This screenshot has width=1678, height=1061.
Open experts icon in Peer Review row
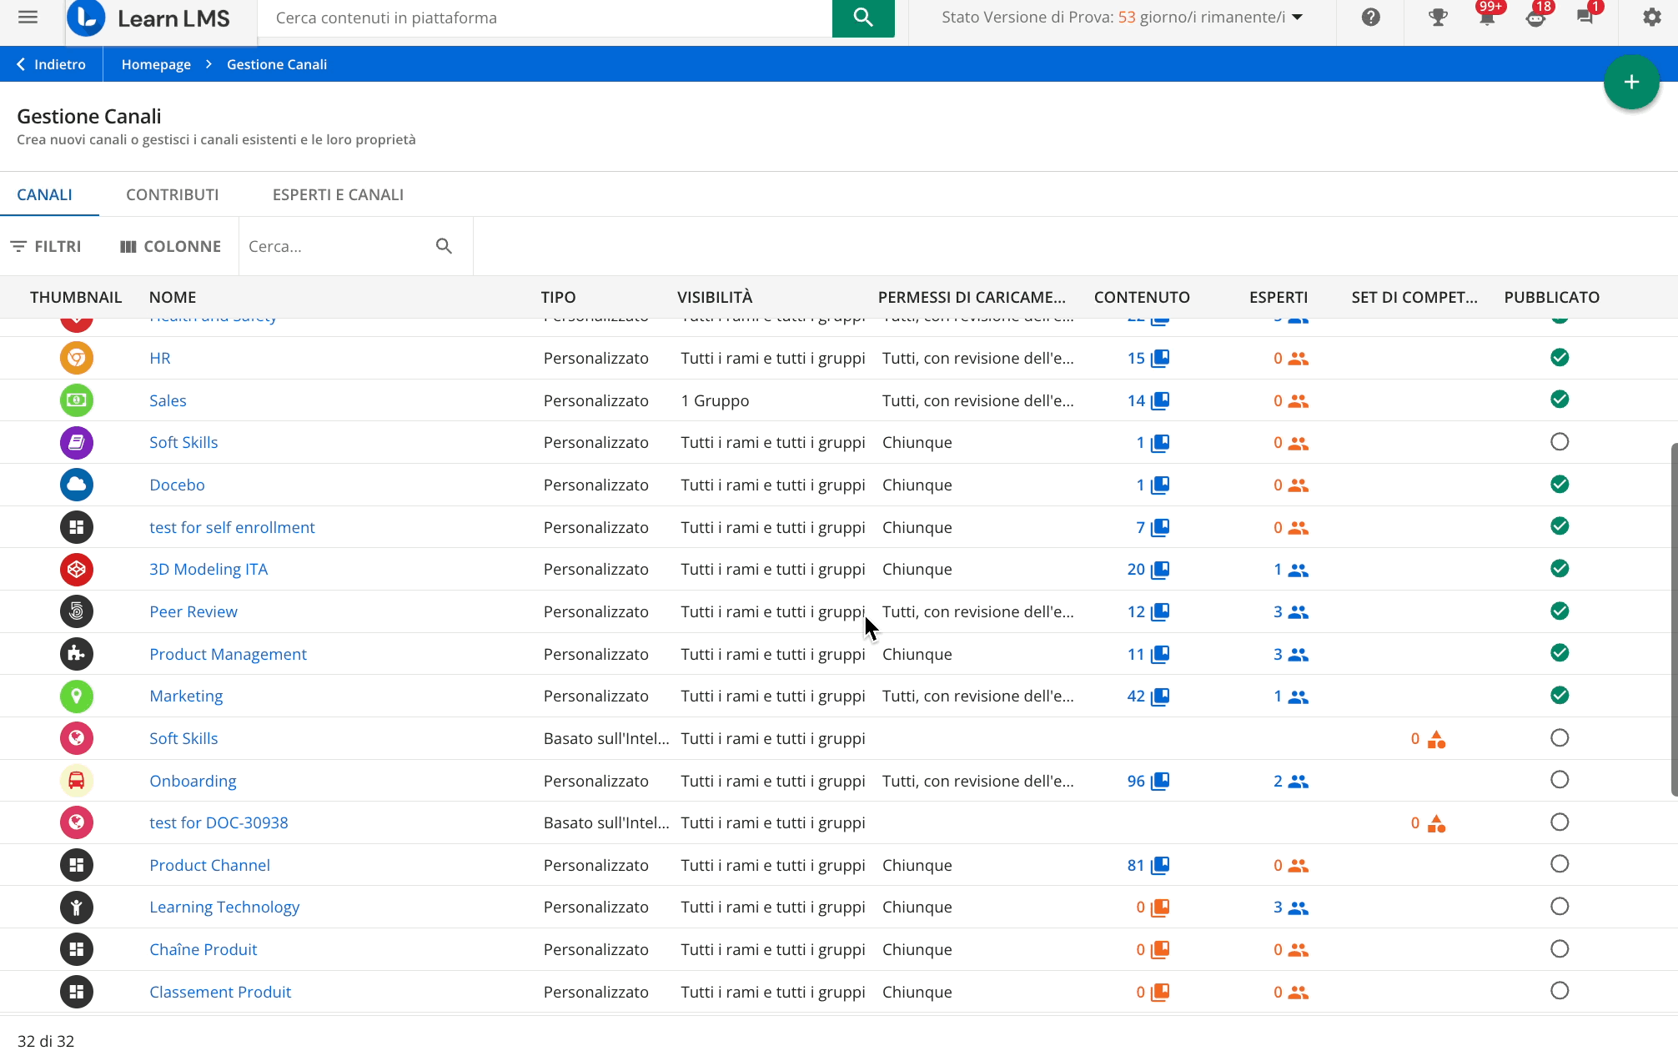1299,612
